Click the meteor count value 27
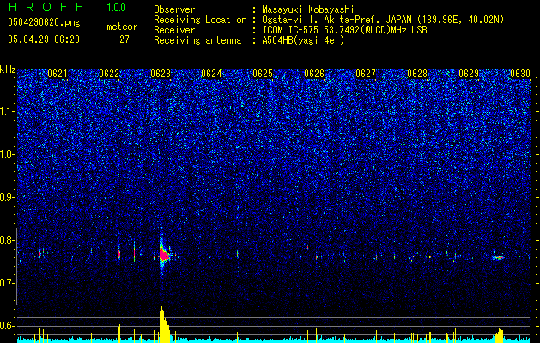Screen dimensions: 540x343 click(124, 39)
